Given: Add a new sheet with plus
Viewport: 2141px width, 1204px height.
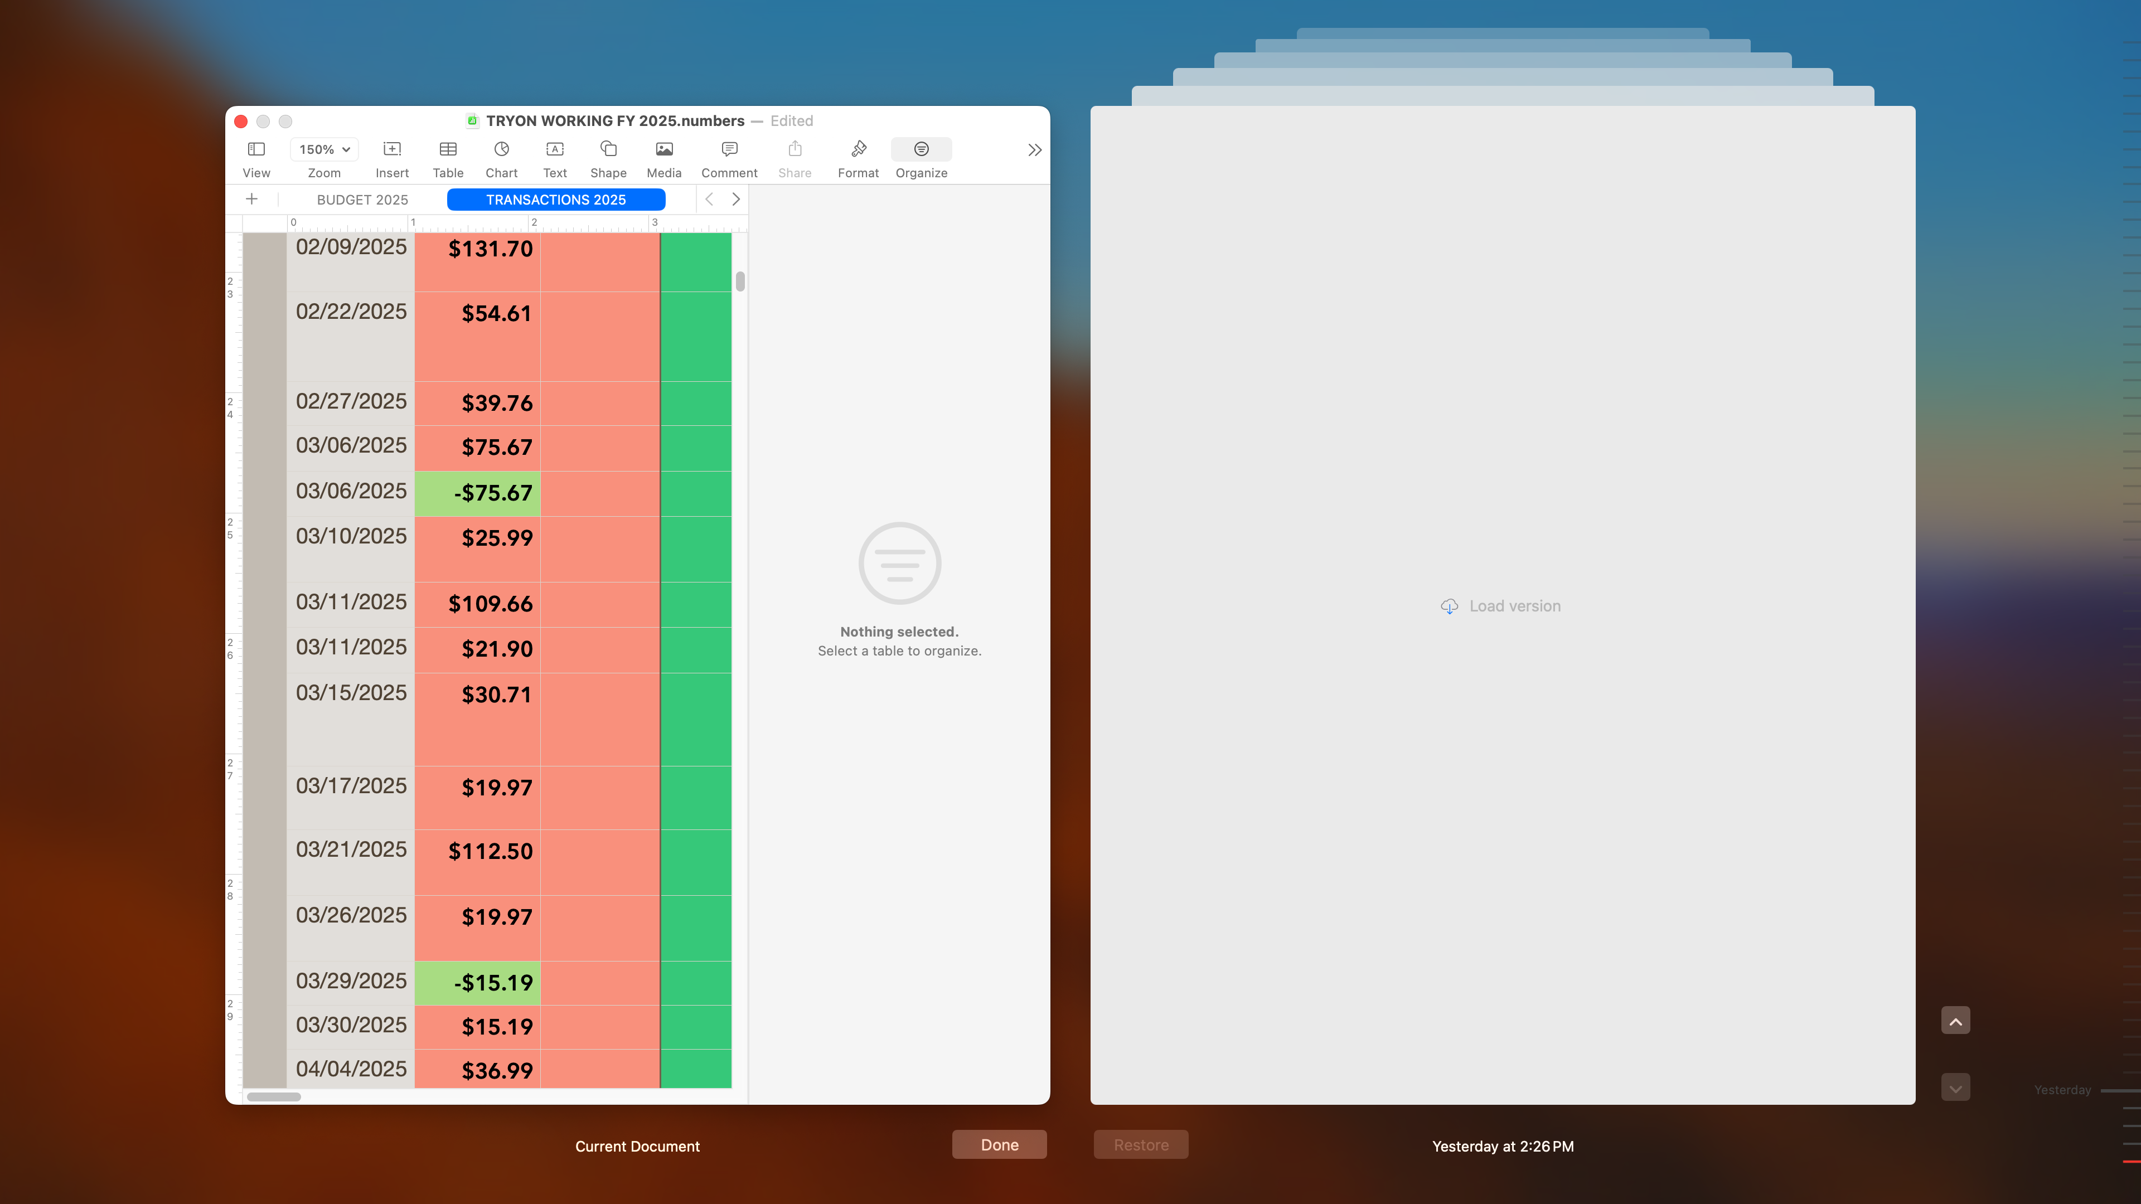Looking at the screenshot, I should pyautogui.click(x=252, y=200).
